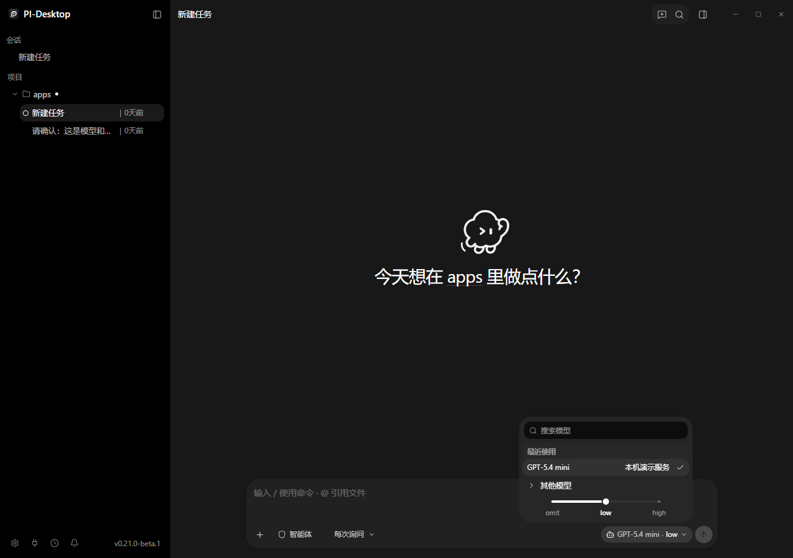Open settings gear in sidebar footer
793x558 pixels.
pos(15,543)
